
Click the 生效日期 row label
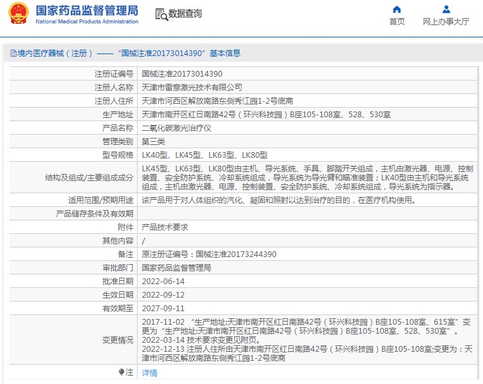(x=118, y=295)
